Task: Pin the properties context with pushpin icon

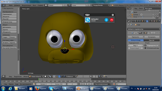Action: pos(128,25)
